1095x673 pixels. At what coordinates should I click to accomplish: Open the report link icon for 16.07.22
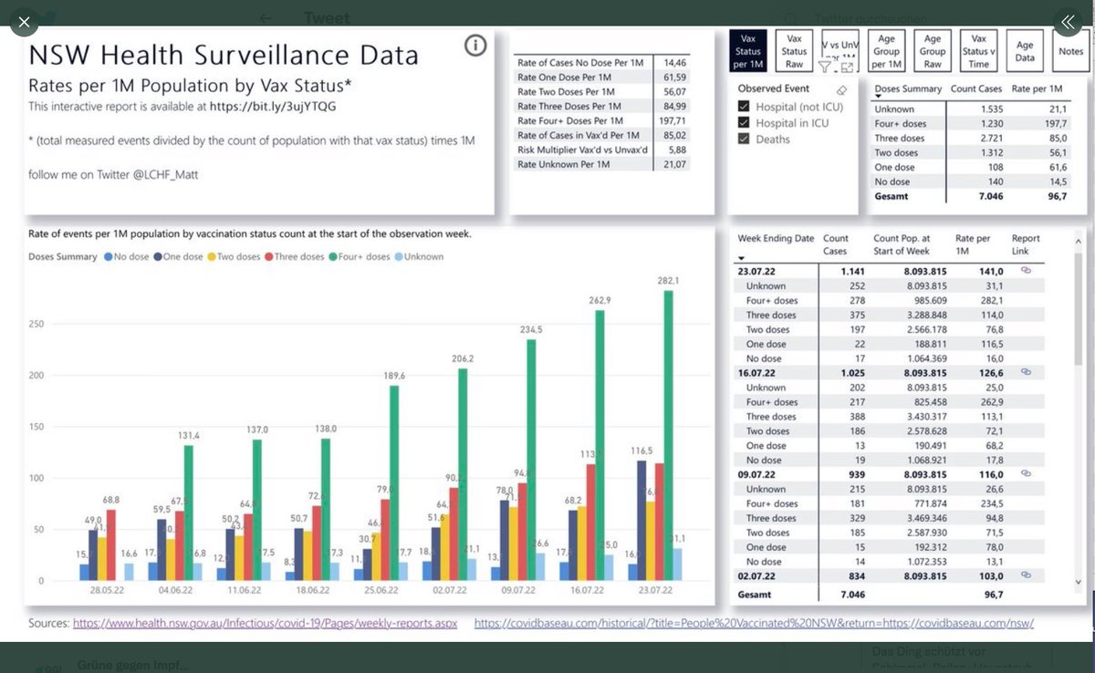coord(1026,372)
